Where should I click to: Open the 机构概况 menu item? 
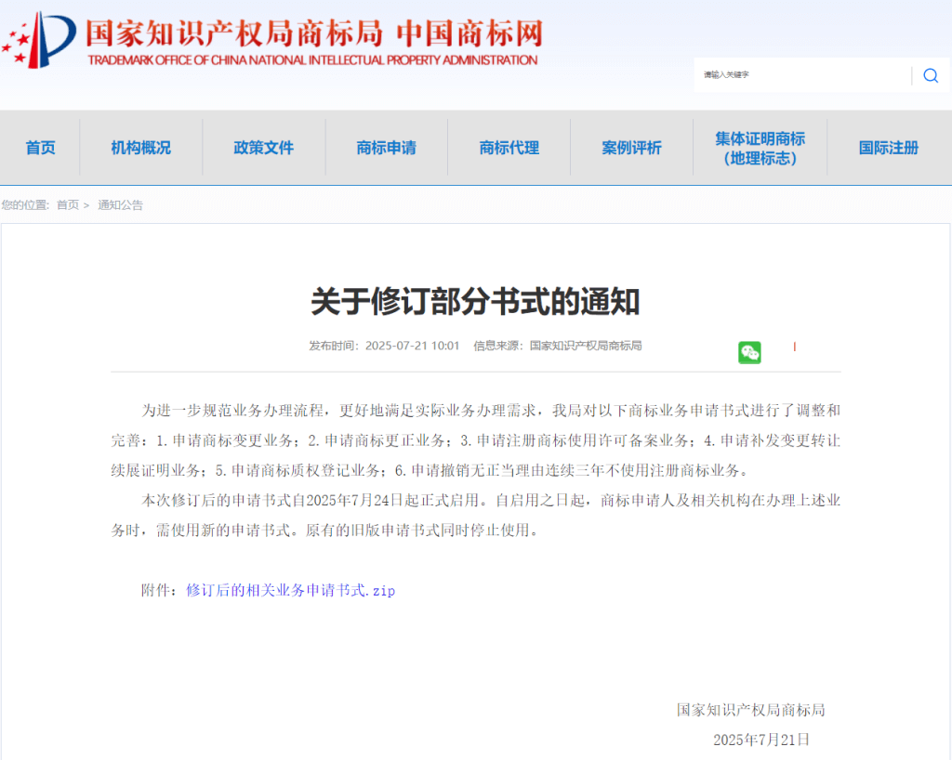pyautogui.click(x=141, y=148)
